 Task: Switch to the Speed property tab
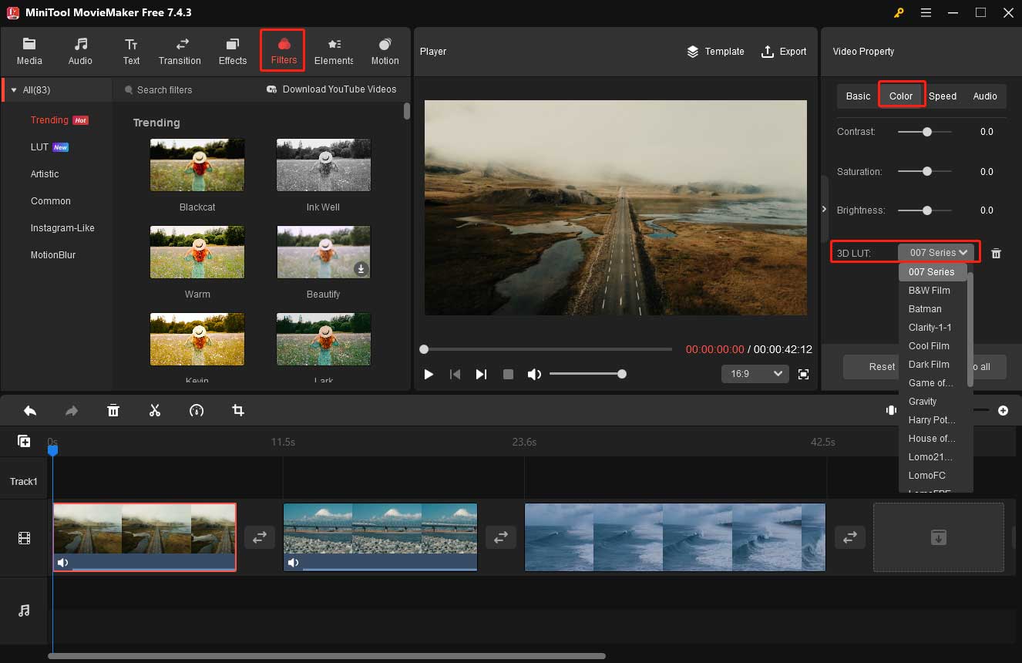click(943, 96)
